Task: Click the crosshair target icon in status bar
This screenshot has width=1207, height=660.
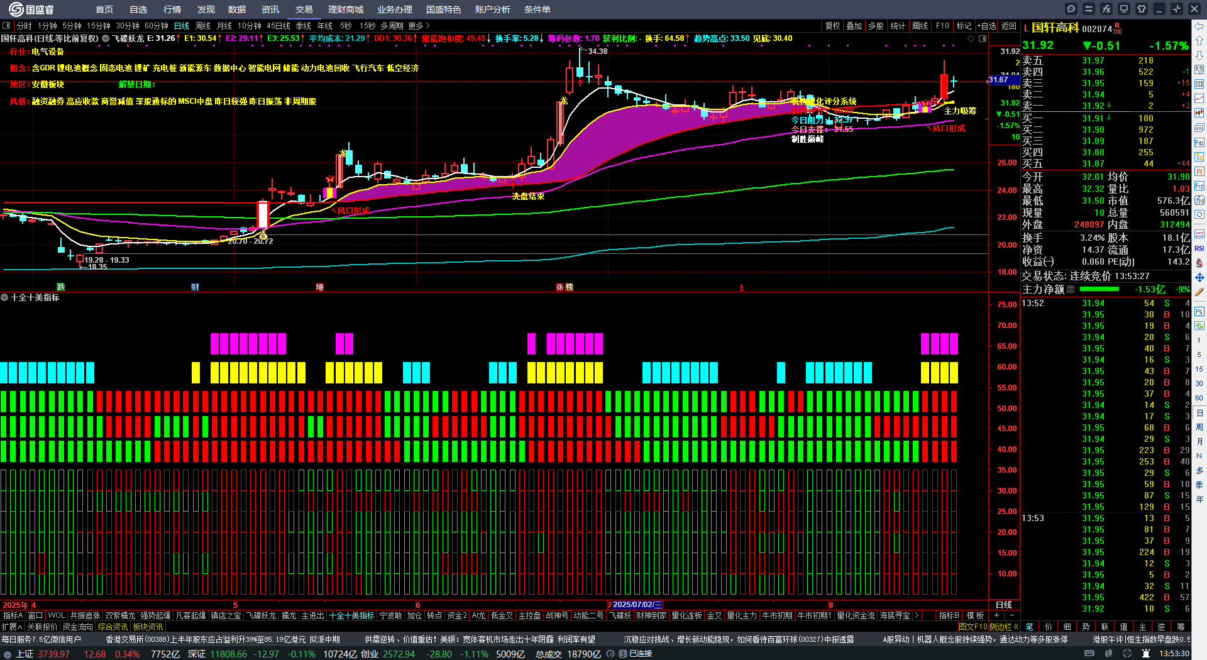Action: [1127, 654]
